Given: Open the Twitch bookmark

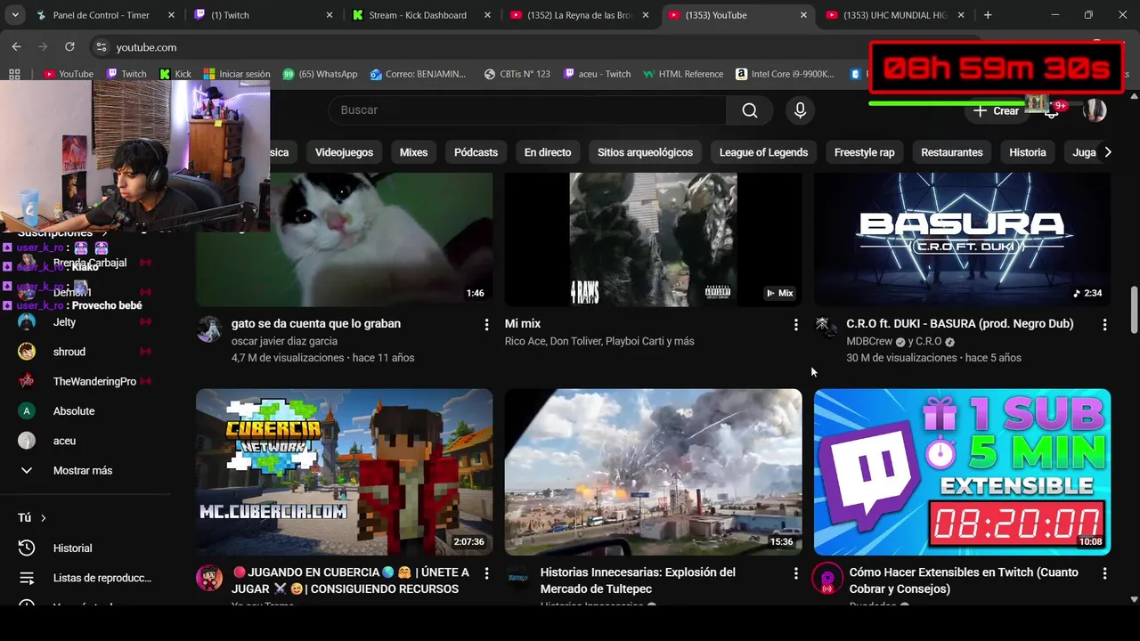Looking at the screenshot, I should coord(126,74).
